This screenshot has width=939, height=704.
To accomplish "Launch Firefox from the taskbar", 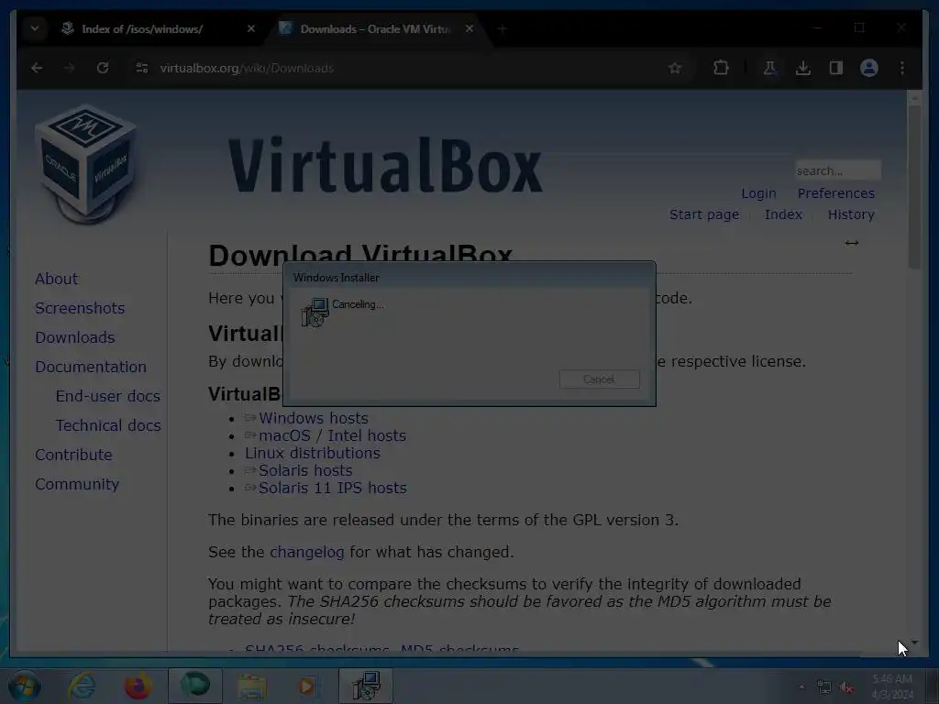I will coord(138,686).
